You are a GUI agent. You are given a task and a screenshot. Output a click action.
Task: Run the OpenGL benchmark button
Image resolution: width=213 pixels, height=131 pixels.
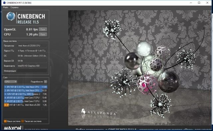(x=43, y=29)
